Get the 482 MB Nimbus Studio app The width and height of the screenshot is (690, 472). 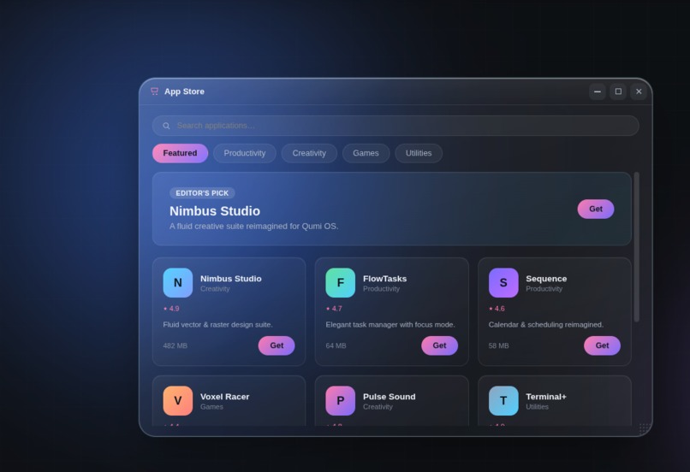pyautogui.click(x=277, y=345)
